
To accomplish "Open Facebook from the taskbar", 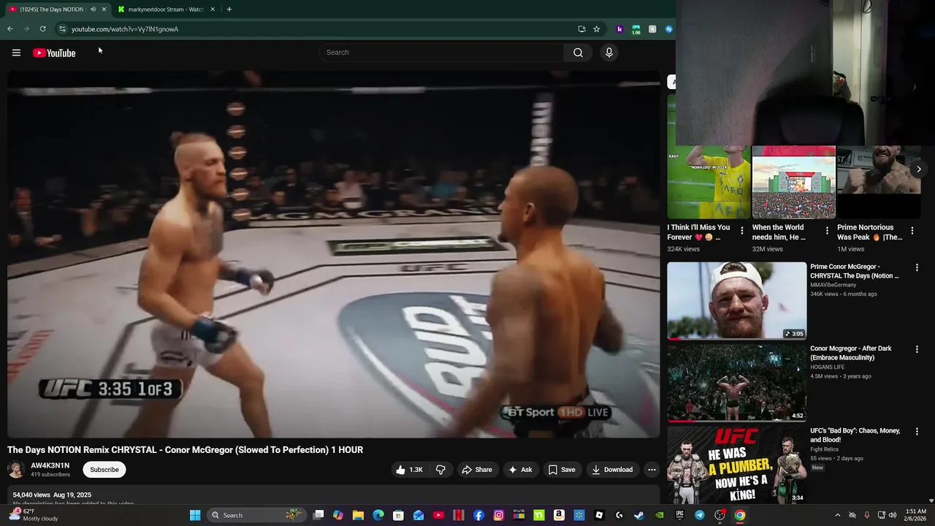I will point(478,515).
